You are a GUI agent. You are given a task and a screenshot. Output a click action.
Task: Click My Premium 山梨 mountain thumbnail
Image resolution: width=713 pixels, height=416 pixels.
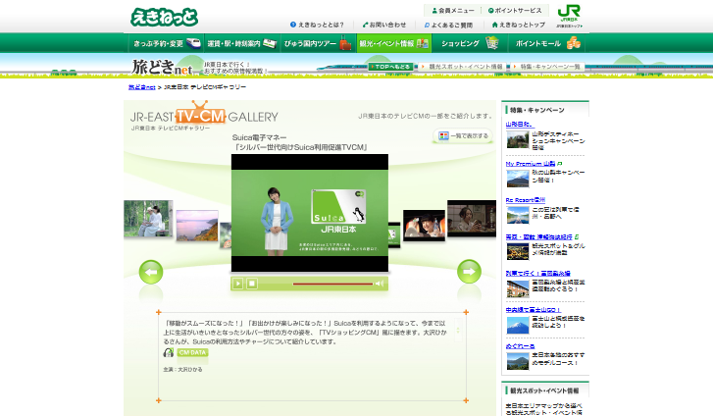click(518, 179)
